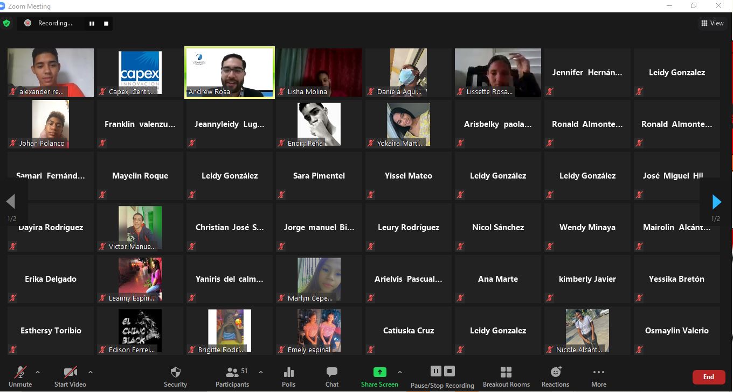The width and height of the screenshot is (733, 392).
Task: Expand share options arrow beside Share Screen
Action: coord(400,372)
